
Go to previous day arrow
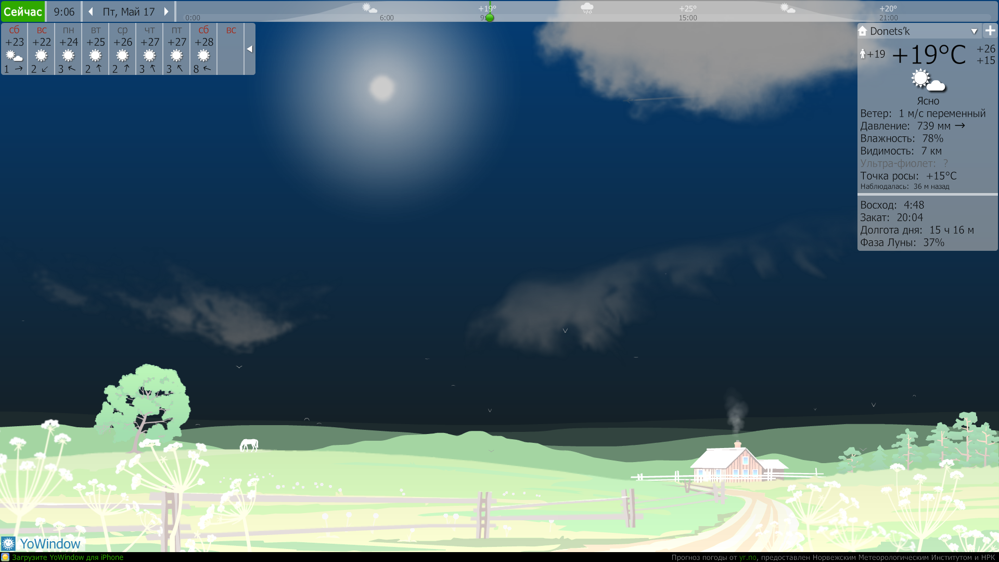[x=91, y=11]
